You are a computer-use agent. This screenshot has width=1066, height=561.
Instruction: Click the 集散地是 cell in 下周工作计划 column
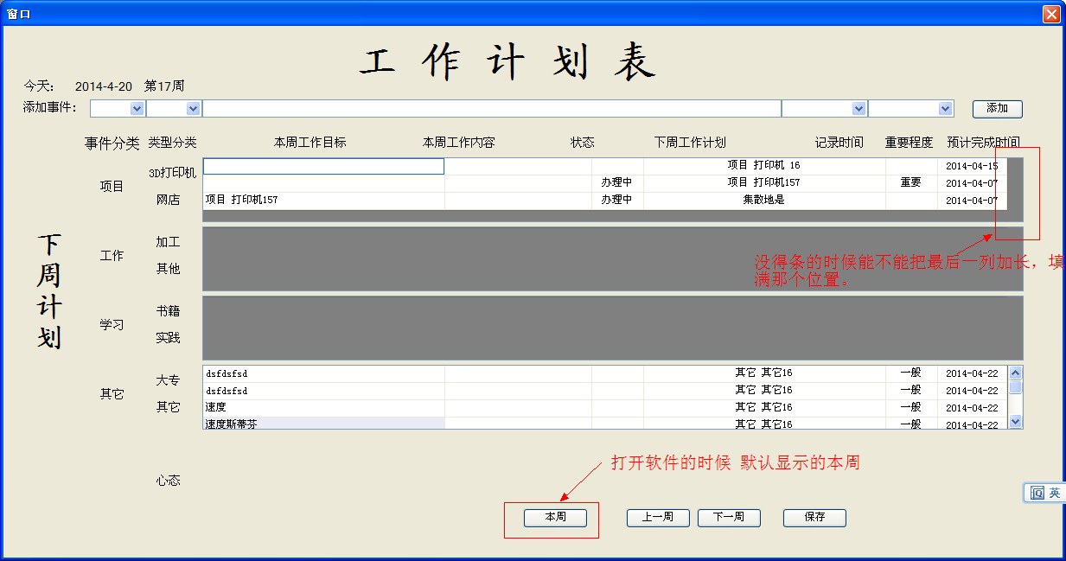click(x=763, y=201)
